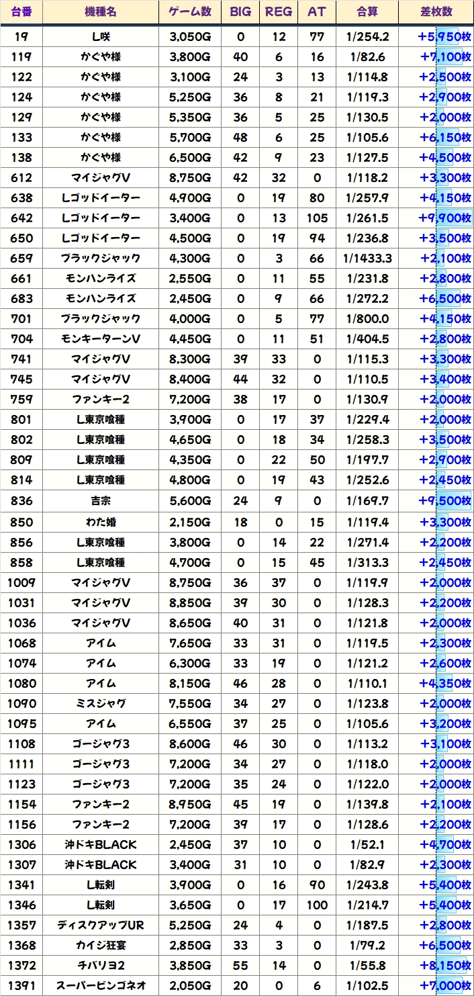
Task: Select the 1/197.7 combined rate
Action: [x=367, y=460]
